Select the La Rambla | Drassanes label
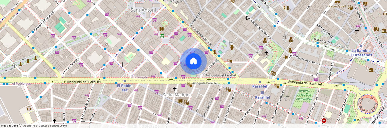Screen dimensions: 387x128 click(361, 53)
